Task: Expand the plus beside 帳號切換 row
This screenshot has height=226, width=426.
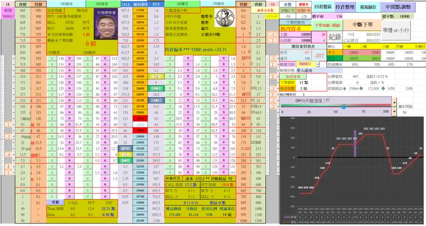Action: [x=278, y=64]
